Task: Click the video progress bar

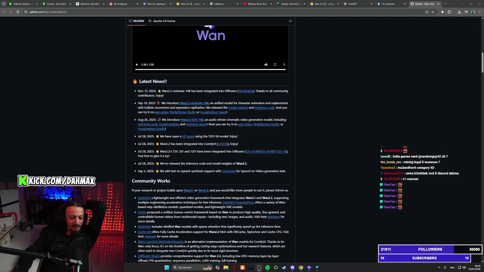Action: click(210, 70)
